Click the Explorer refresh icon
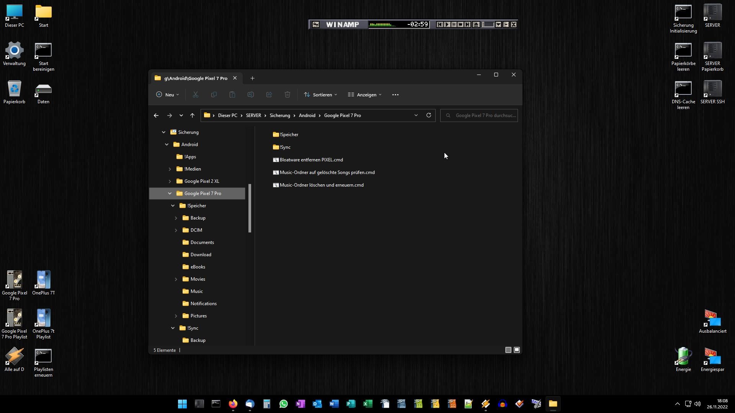The width and height of the screenshot is (735, 413). [x=428, y=115]
